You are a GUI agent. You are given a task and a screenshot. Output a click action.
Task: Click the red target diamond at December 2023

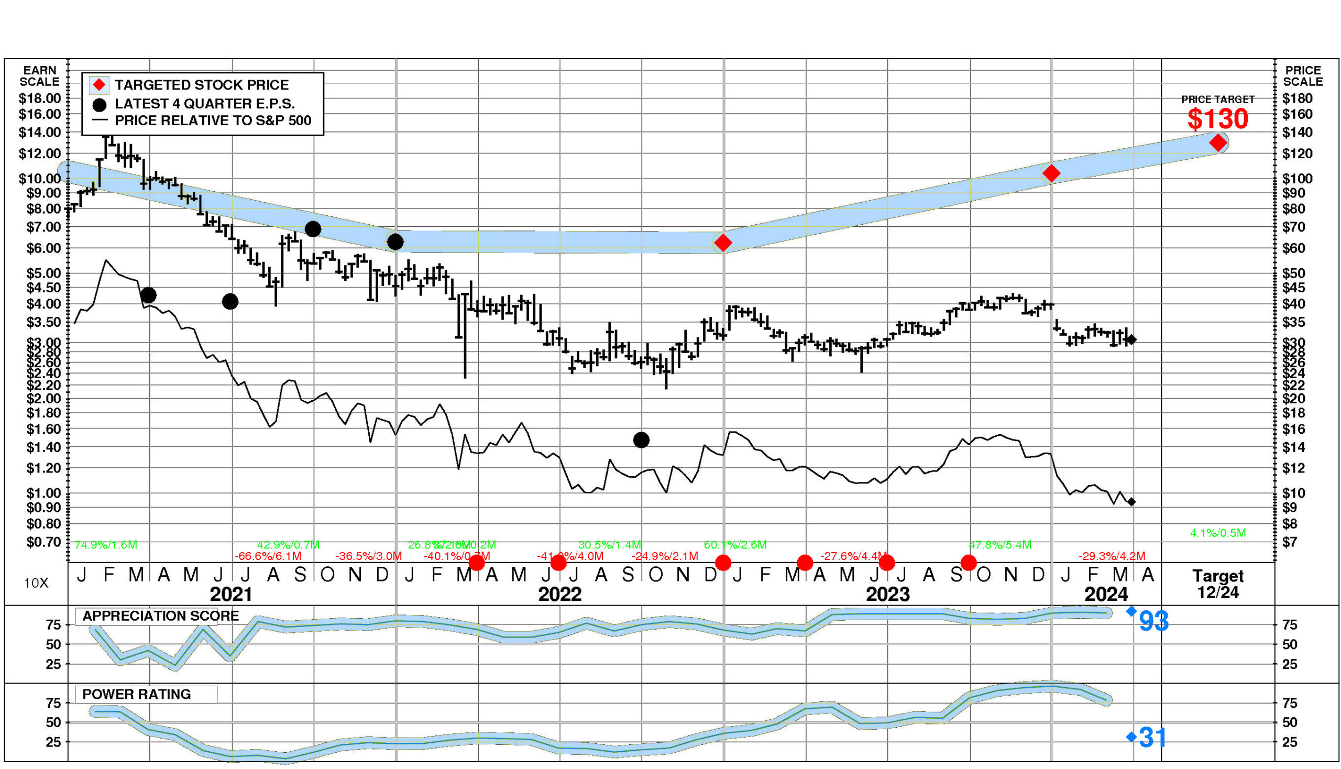point(1051,173)
